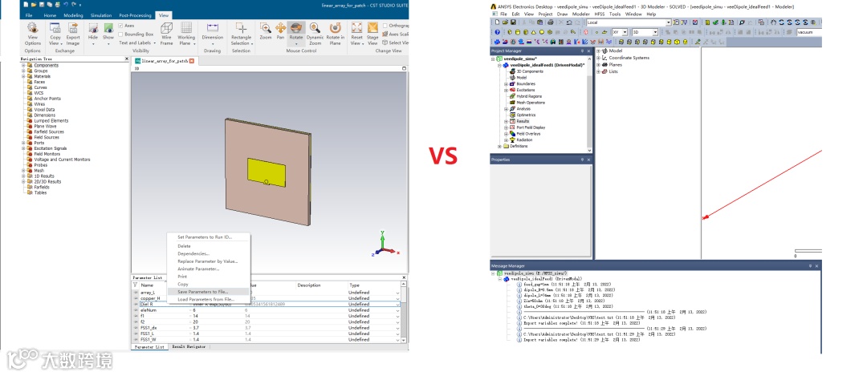Click the new file icon in ANSYS toolbar
This screenshot has height=376, width=867.
tap(498, 22)
